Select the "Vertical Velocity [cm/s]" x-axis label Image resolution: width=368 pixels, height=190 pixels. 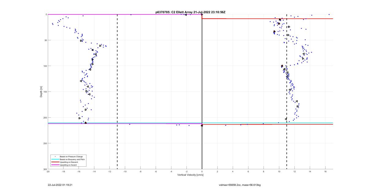pos(190,175)
